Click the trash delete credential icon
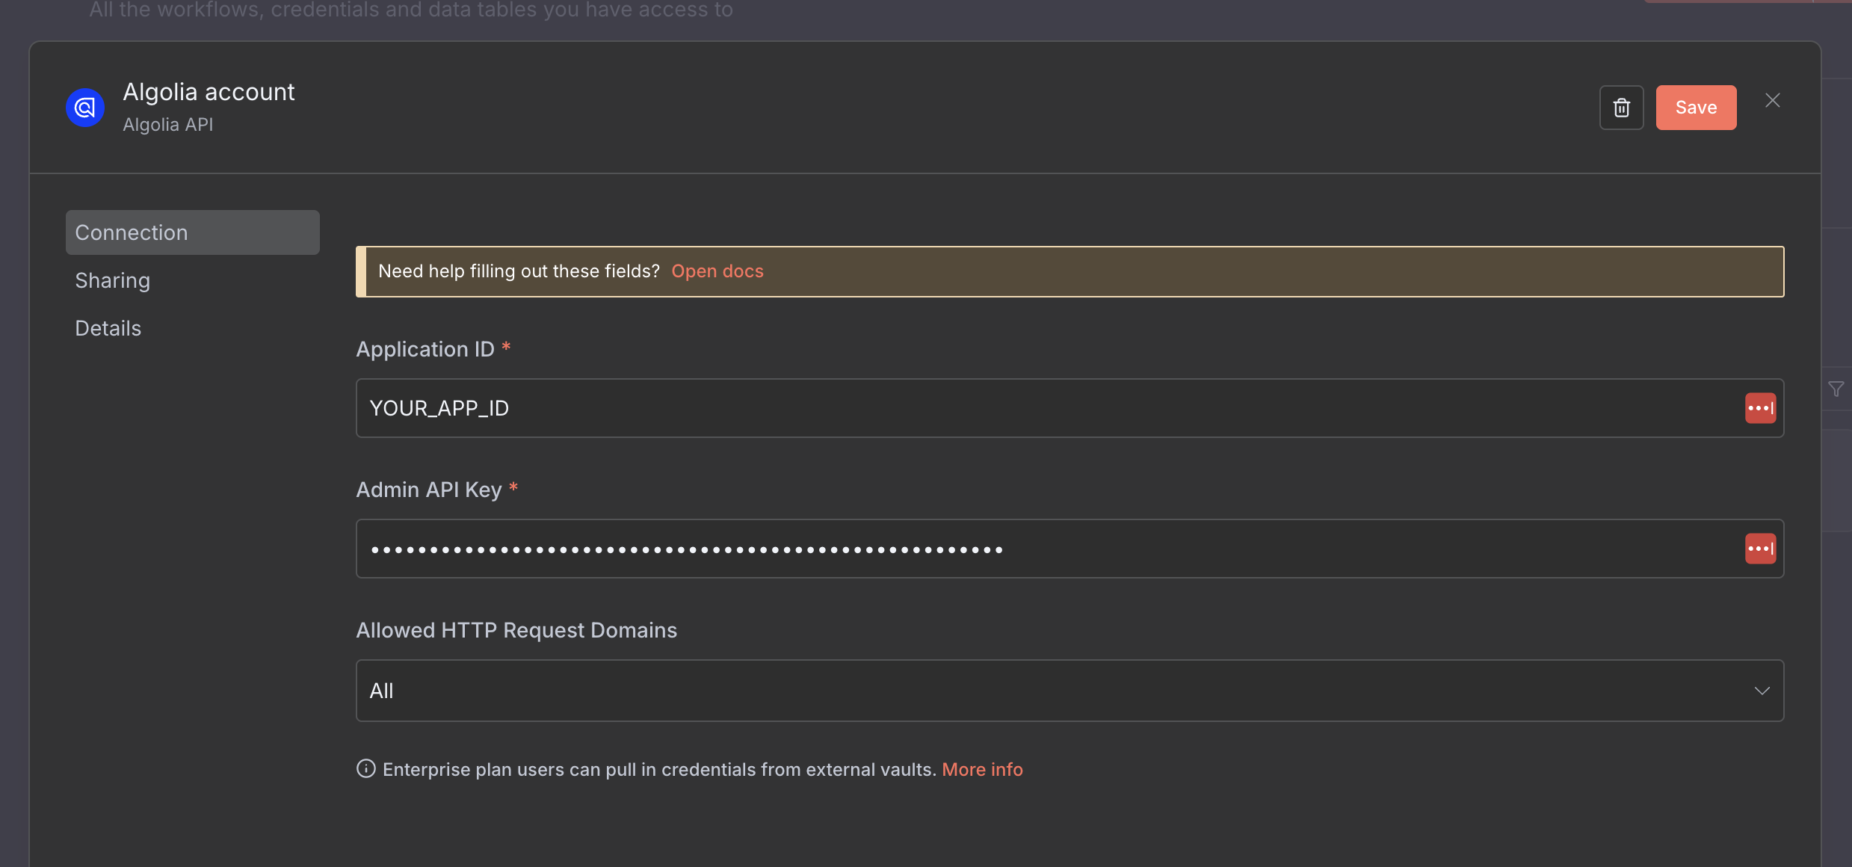This screenshot has height=867, width=1852. point(1621,108)
